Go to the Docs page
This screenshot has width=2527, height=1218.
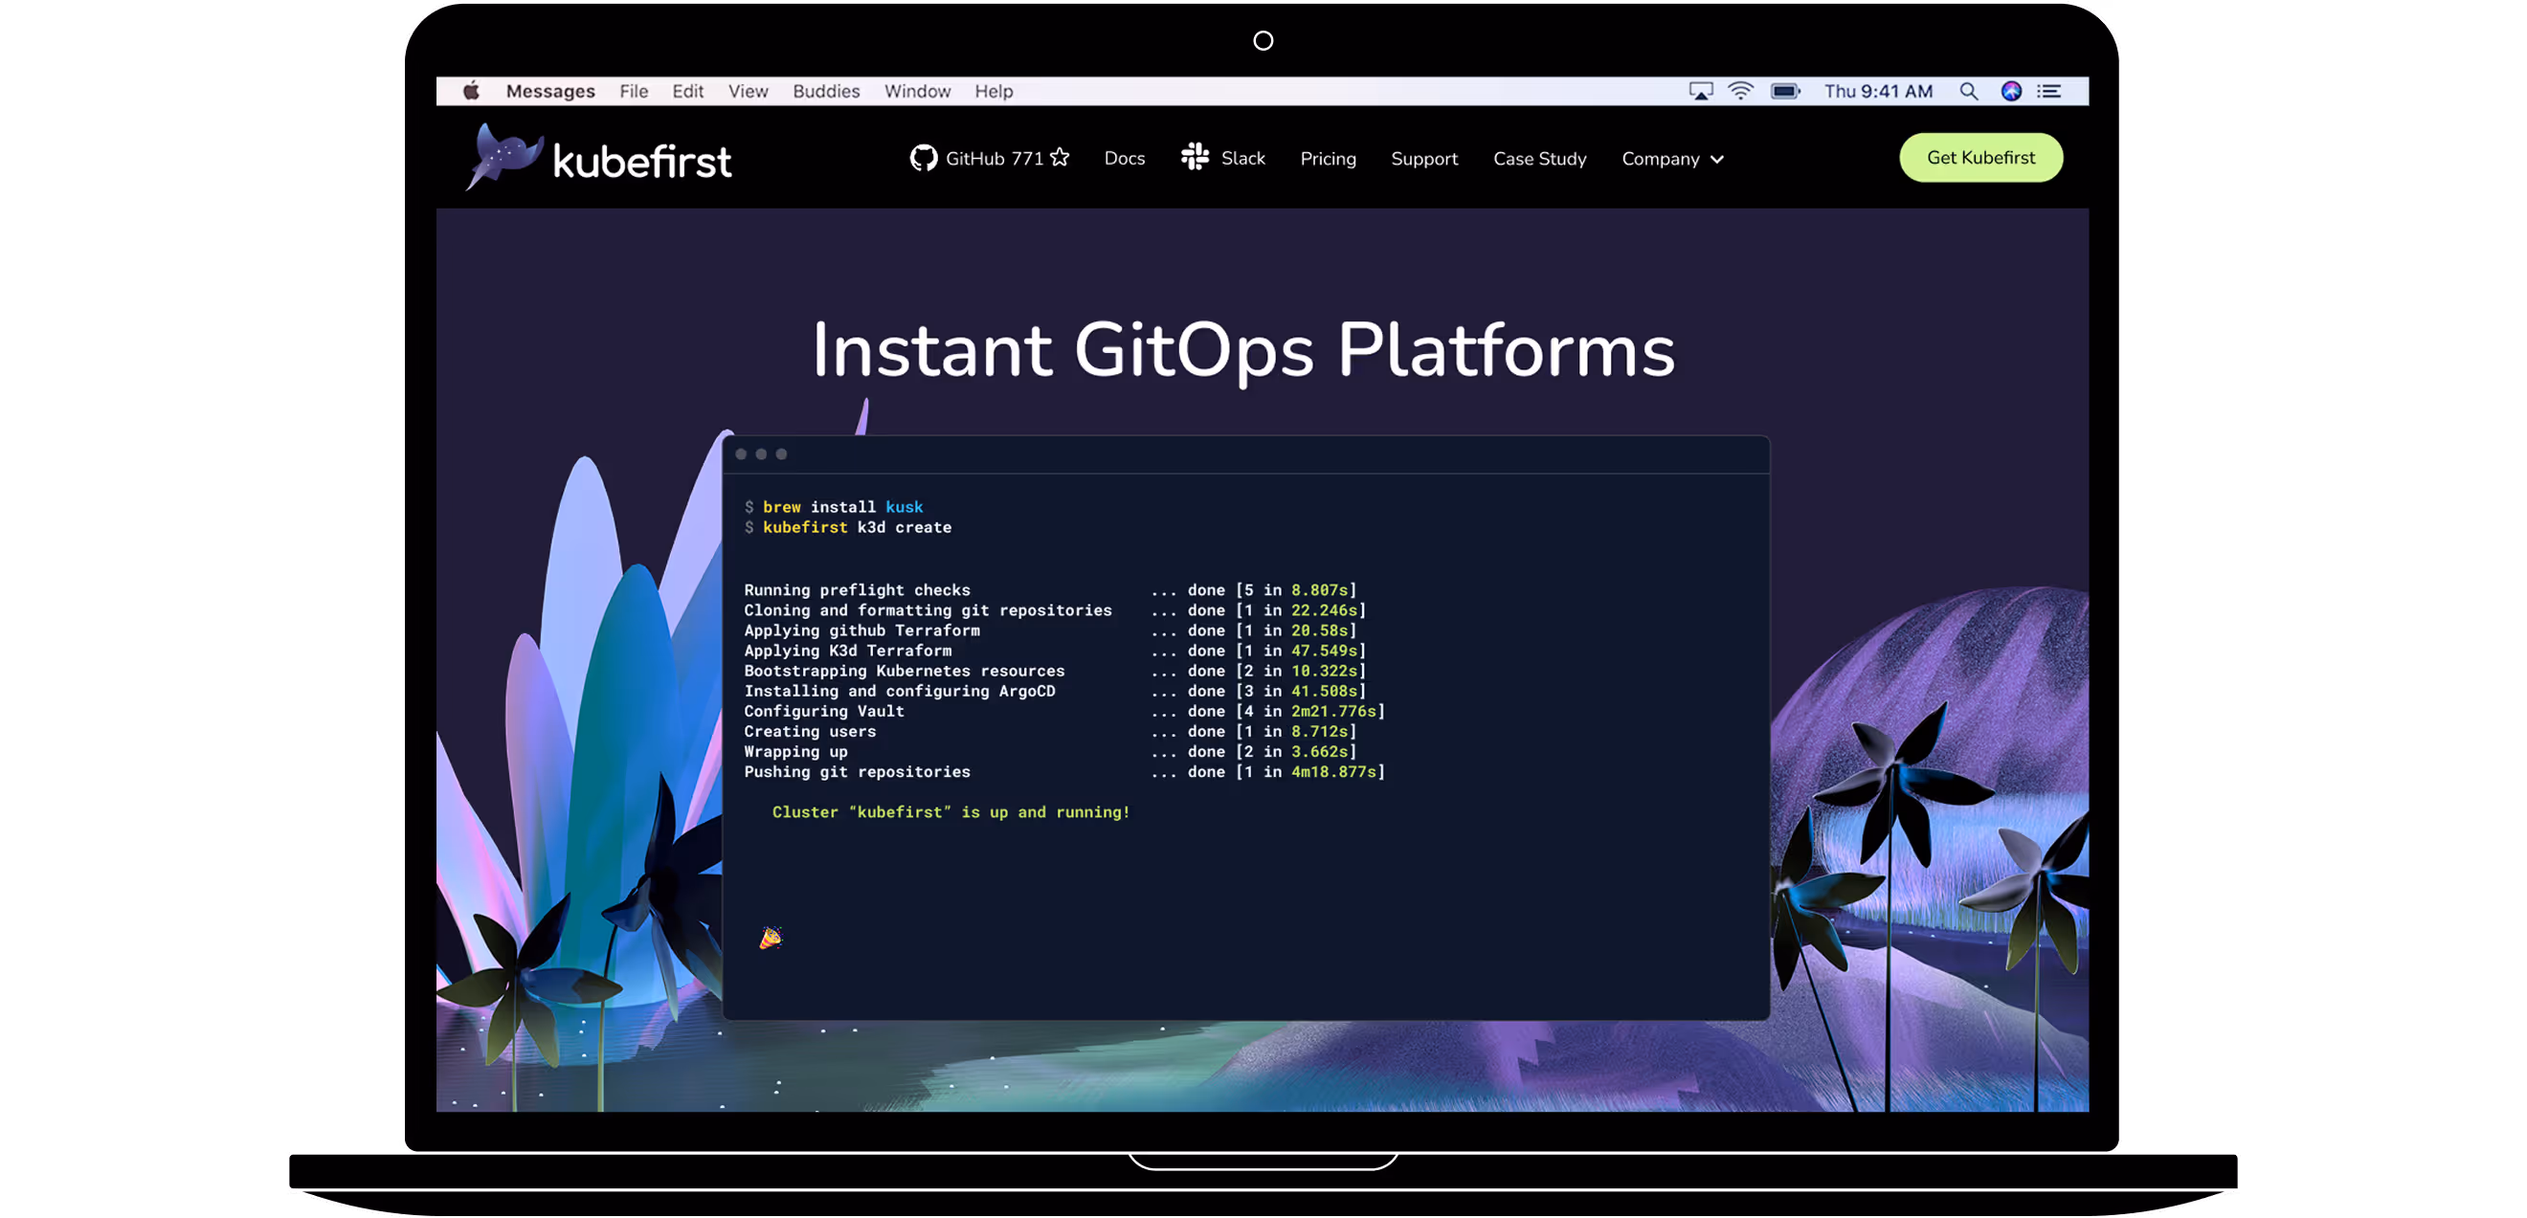(x=1124, y=158)
